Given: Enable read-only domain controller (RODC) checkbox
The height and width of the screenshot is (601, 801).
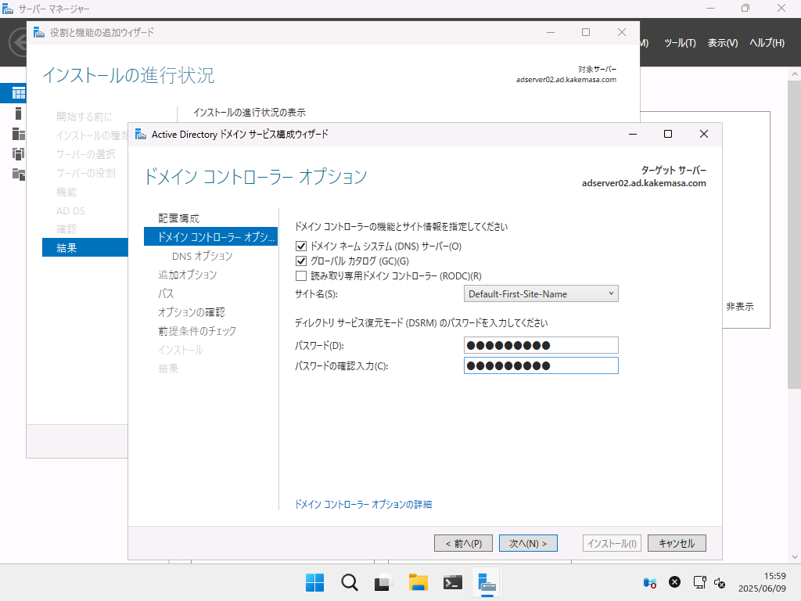Looking at the screenshot, I should (301, 276).
